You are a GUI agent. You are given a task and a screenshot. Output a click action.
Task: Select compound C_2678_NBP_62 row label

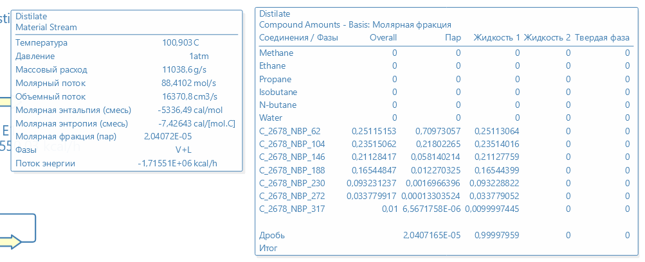tap(290, 131)
